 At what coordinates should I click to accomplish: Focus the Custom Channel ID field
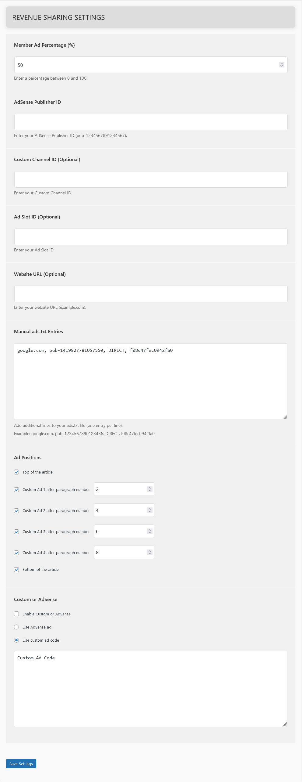point(151,179)
